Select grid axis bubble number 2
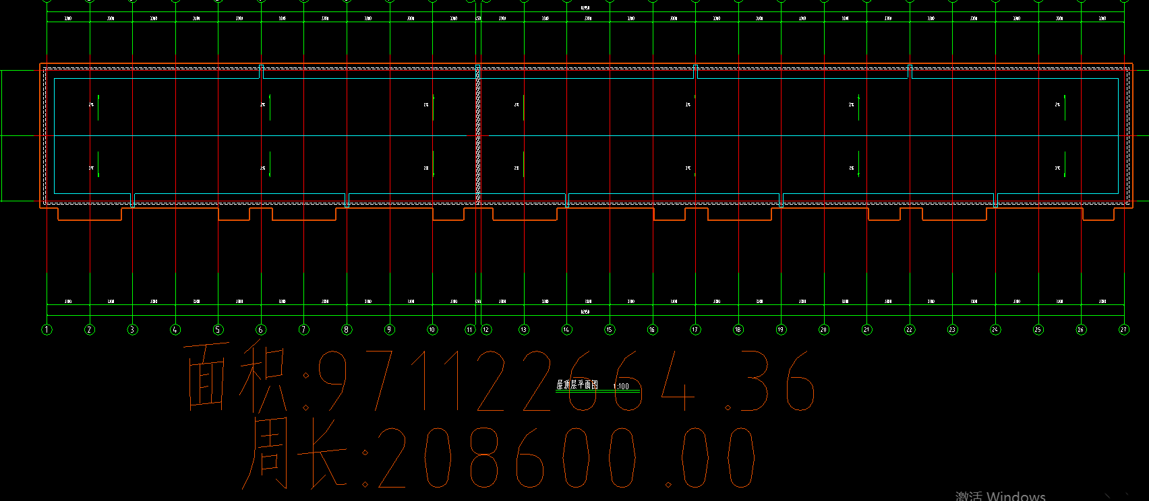The width and height of the screenshot is (1149, 501). pyautogui.click(x=90, y=329)
